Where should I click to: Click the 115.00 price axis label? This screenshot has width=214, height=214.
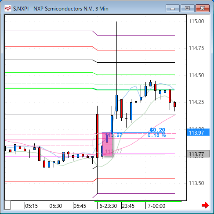[196, 21]
